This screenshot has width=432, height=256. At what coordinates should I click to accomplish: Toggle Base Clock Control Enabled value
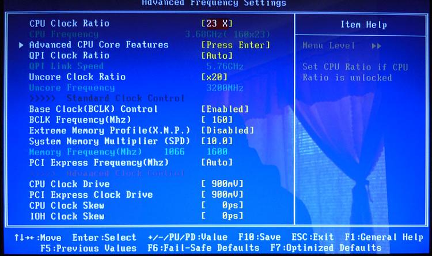pos(225,109)
